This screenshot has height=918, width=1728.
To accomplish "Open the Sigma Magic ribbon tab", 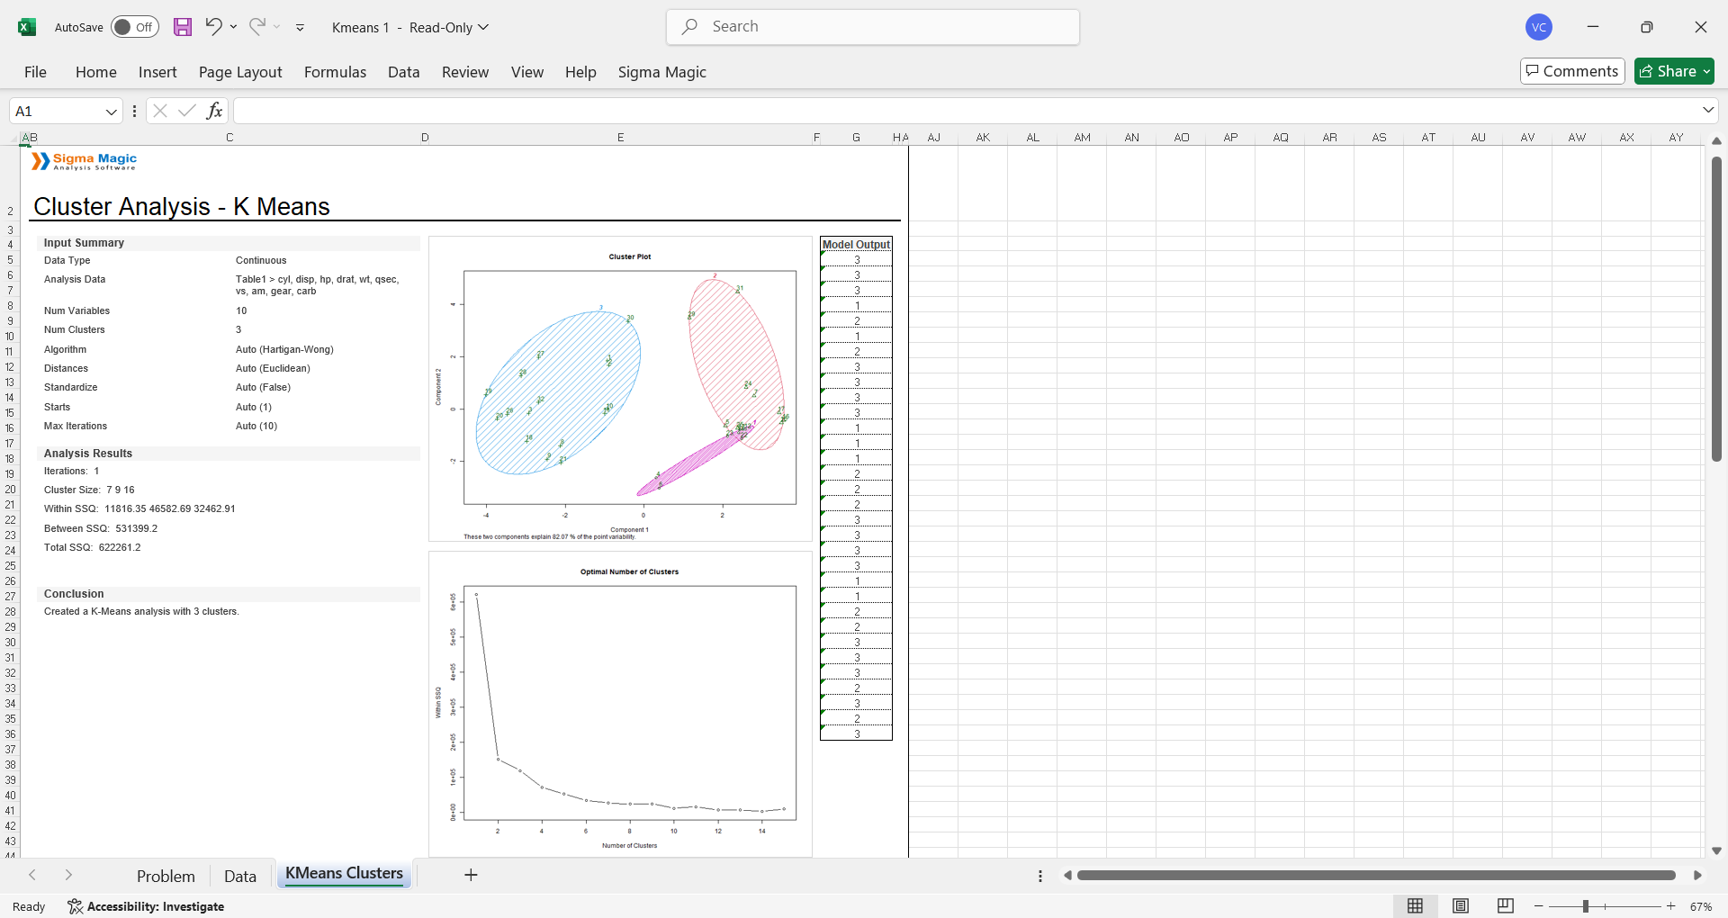I will coord(661,72).
